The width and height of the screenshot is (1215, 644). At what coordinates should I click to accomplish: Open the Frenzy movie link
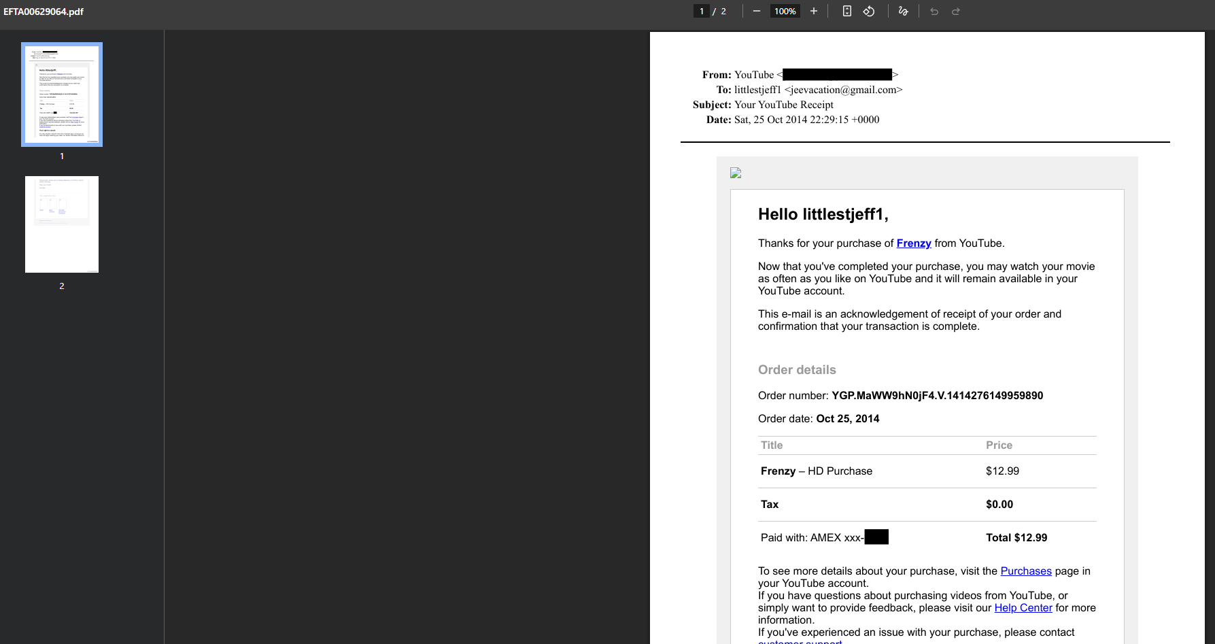click(x=914, y=243)
